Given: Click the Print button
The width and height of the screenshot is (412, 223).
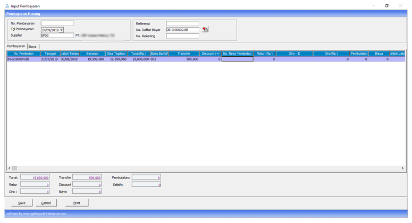Looking at the screenshot, I should (x=77, y=202).
